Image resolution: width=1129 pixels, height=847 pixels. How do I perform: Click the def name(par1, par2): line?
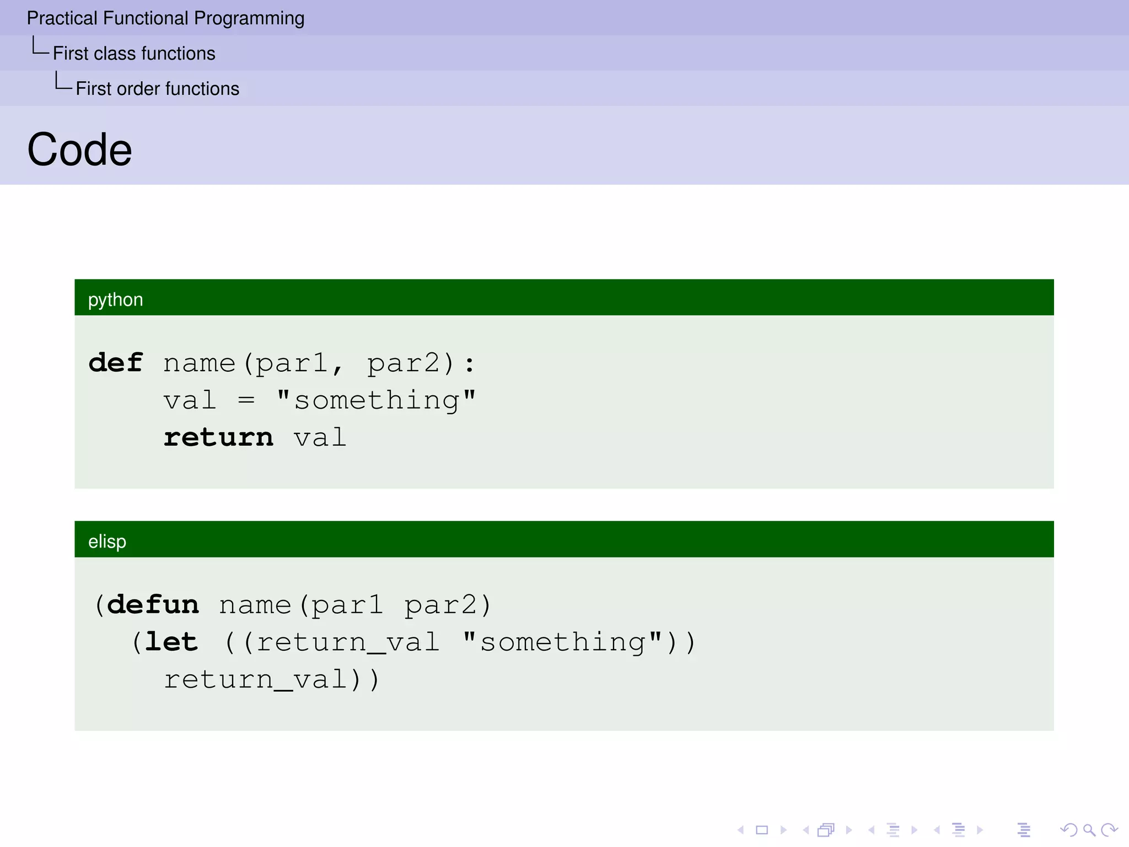pyautogui.click(x=282, y=364)
